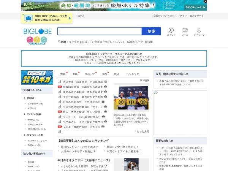
Task: Open 美味しい食べ物を教えて！ link
Action: tap(122, 147)
